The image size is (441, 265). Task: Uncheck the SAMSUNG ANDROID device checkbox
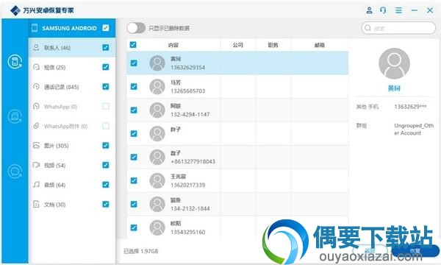pos(106,28)
